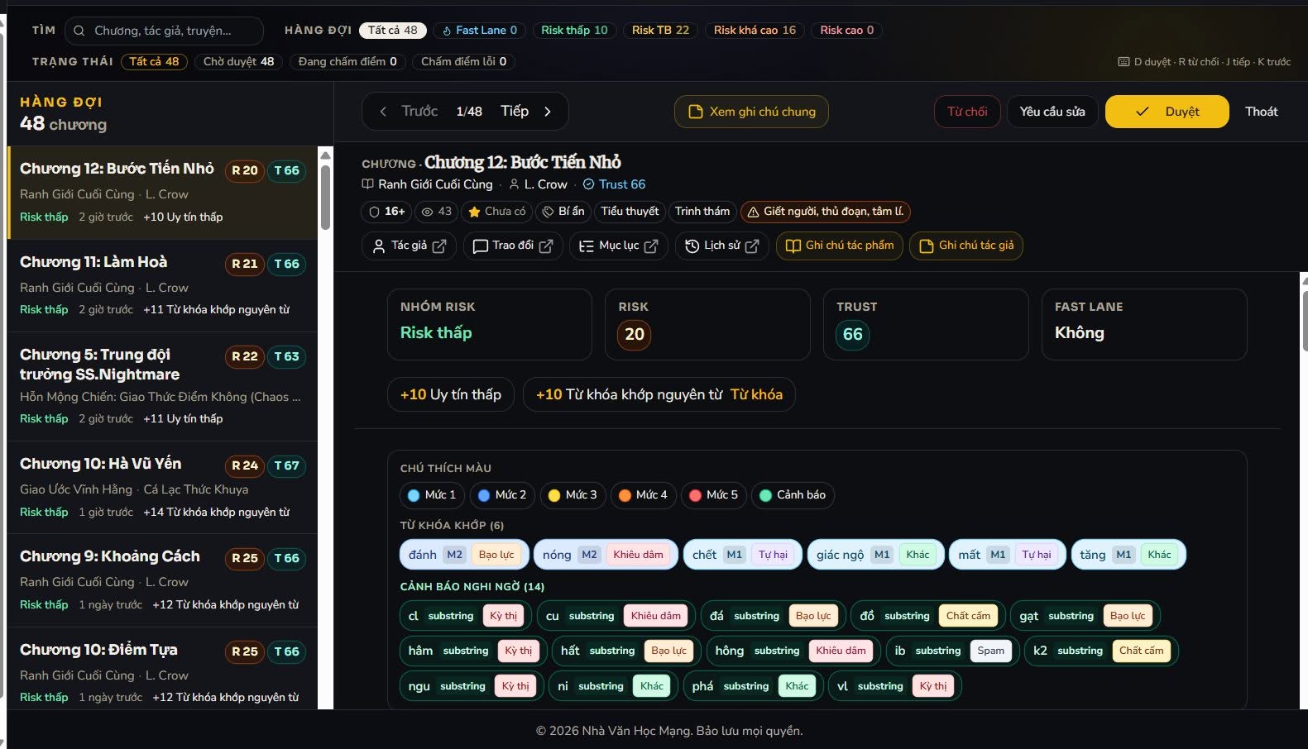Image resolution: width=1308 pixels, height=749 pixels.
Task: Click the chat bubble icon of Trao đổi
Action: 480,246
